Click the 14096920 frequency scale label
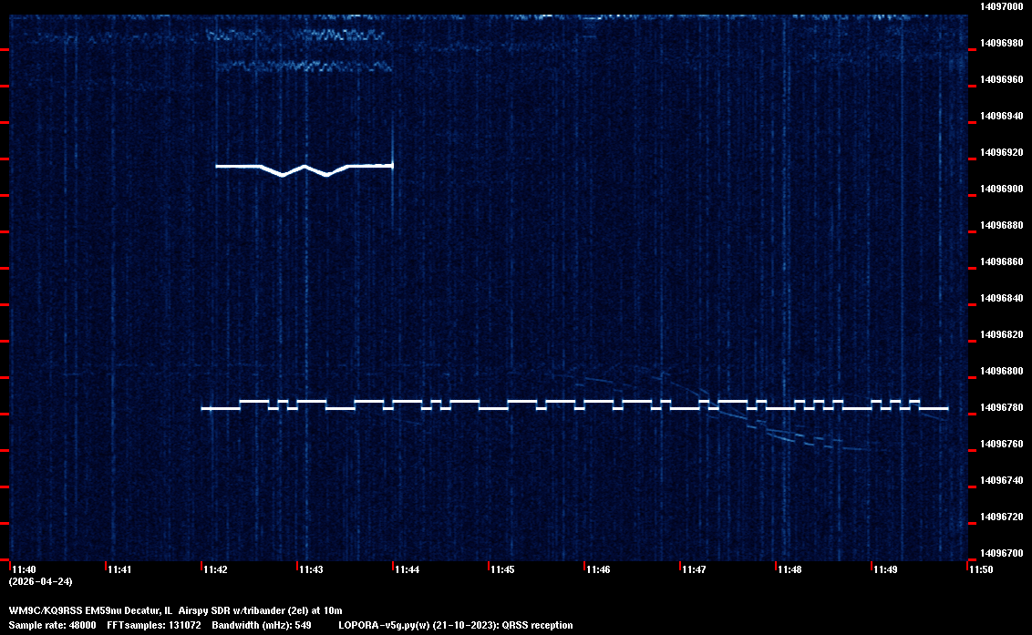Image resolution: width=1032 pixels, height=635 pixels. (1001, 152)
